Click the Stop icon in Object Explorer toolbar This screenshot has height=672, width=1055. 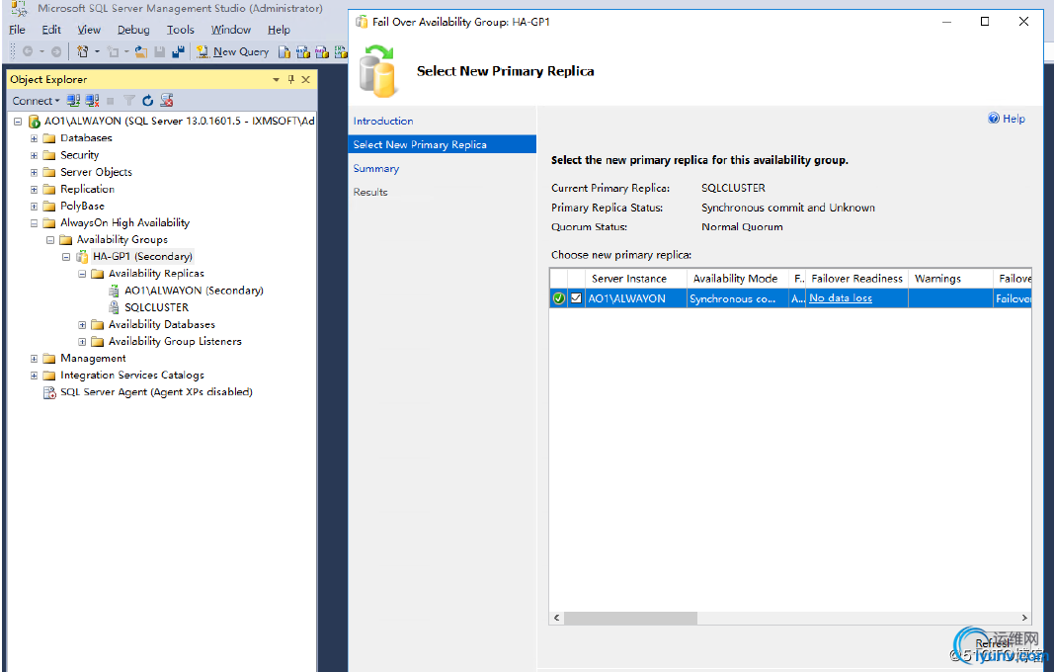(111, 101)
